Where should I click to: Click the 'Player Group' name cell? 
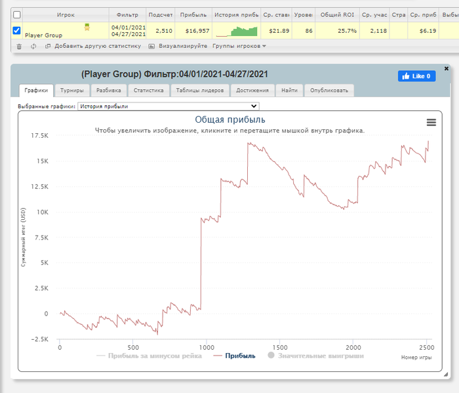[44, 35]
